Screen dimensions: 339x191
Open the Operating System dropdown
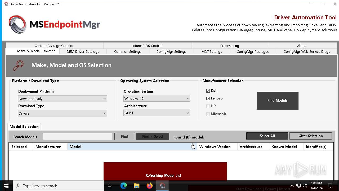[x=157, y=98]
